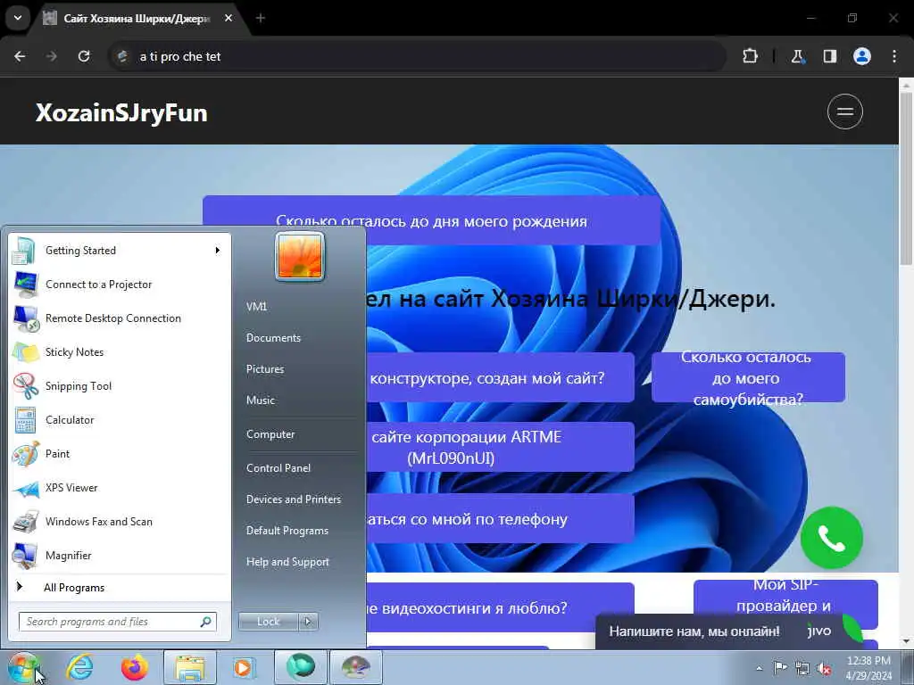Image resolution: width=914 pixels, height=685 pixels.
Task: Open Control Panel from Start menu
Action: click(278, 468)
